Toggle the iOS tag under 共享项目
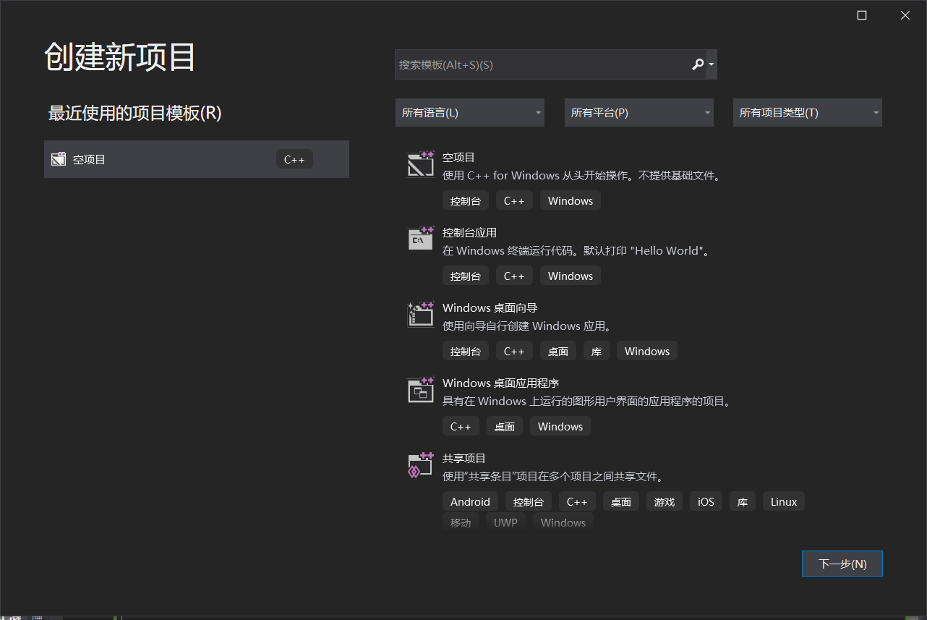The width and height of the screenshot is (927, 620). [705, 501]
